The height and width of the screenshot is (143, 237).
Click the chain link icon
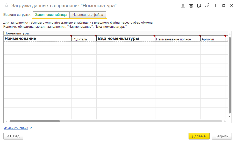(x=207, y=5)
